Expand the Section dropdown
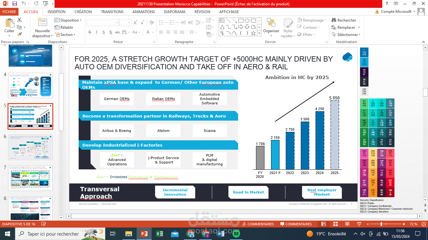 tap(65, 35)
